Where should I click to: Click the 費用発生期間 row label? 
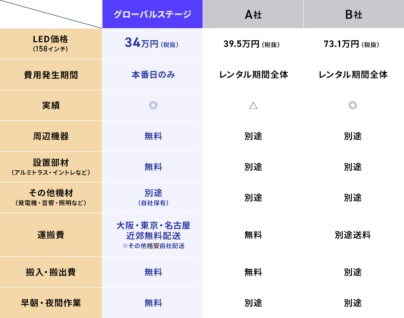51,75
